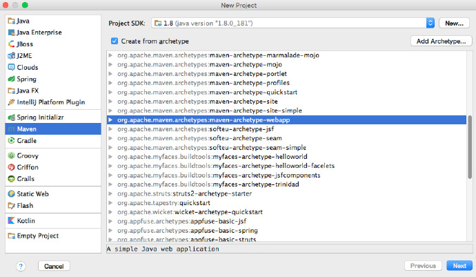Choose the Empty Project type label
Screen dimensions: 476x277
pos(38,236)
